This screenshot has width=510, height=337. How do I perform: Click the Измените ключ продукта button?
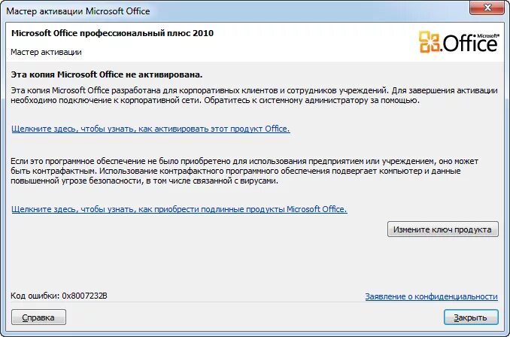[x=442, y=229]
